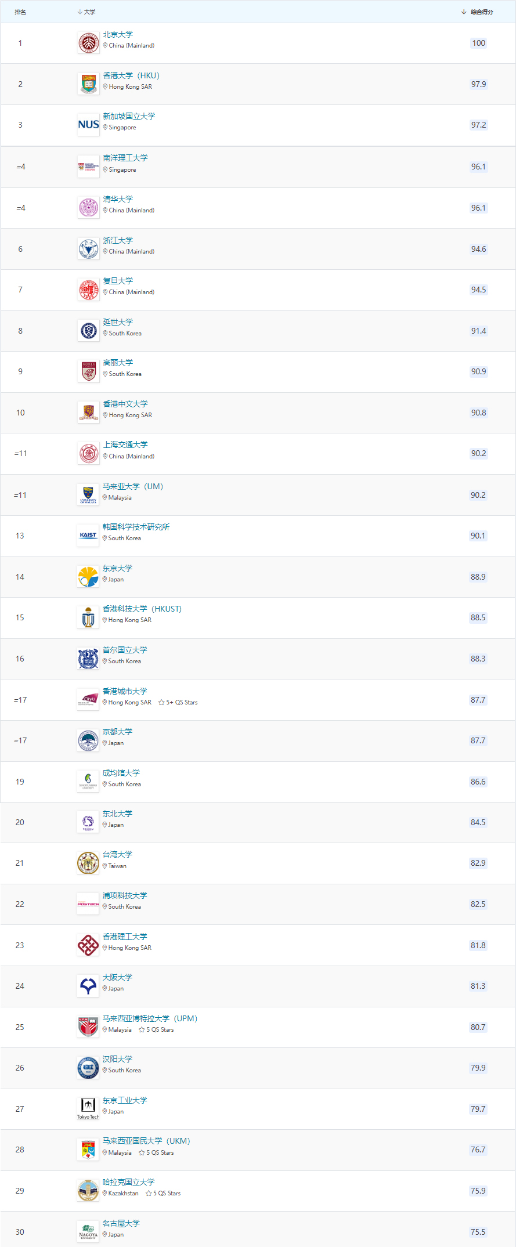Click the University of Tokyo ginkgo logo

tap(88, 577)
